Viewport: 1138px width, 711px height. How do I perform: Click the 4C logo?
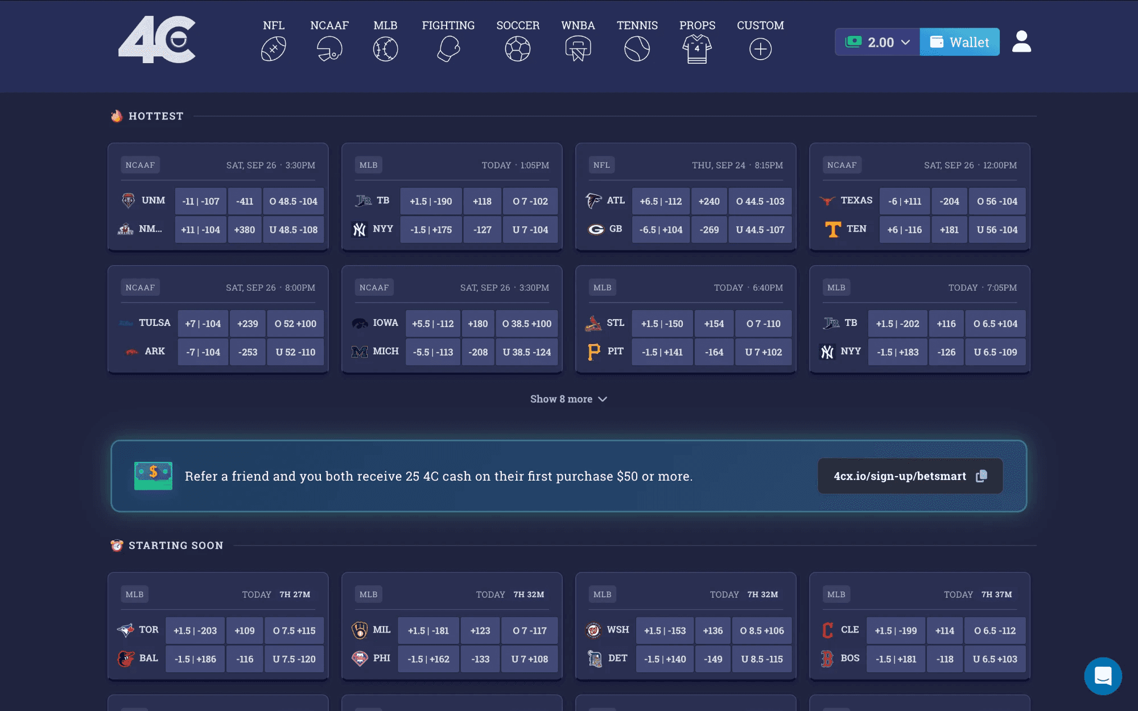pos(157,39)
